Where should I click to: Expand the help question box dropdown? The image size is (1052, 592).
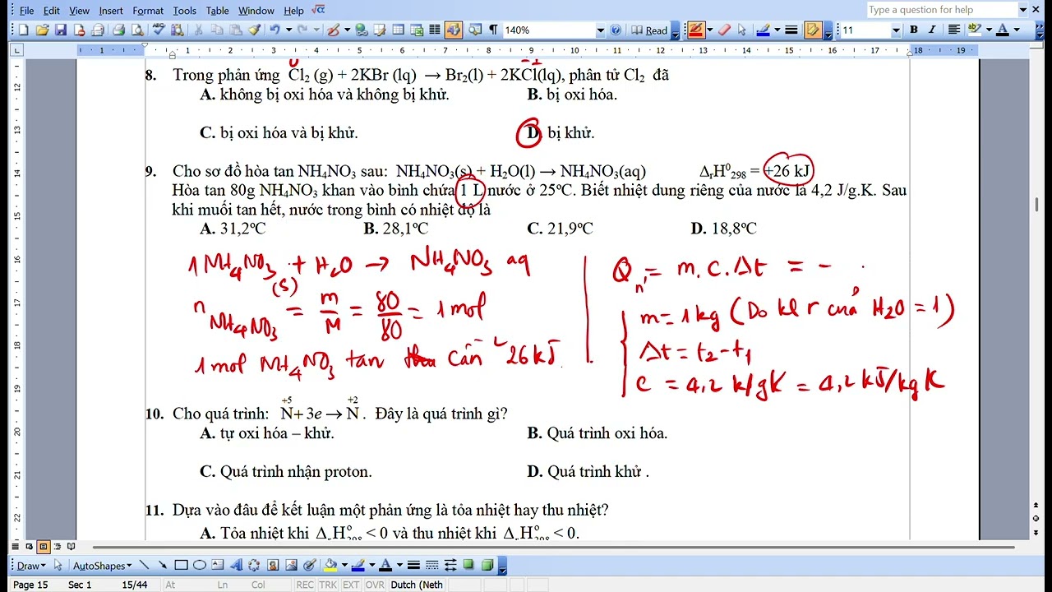click(x=1023, y=10)
